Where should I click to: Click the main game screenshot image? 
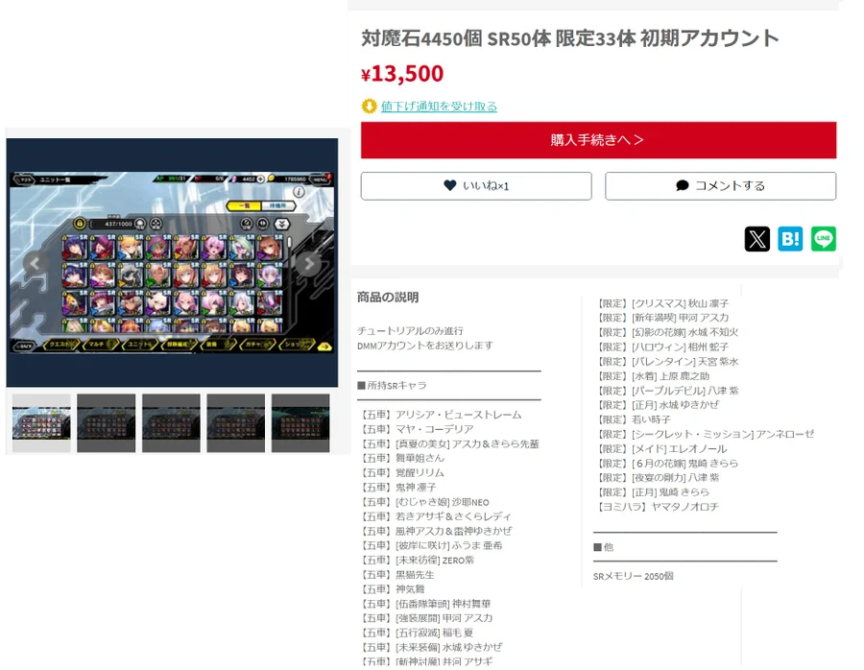pyautogui.click(x=172, y=263)
